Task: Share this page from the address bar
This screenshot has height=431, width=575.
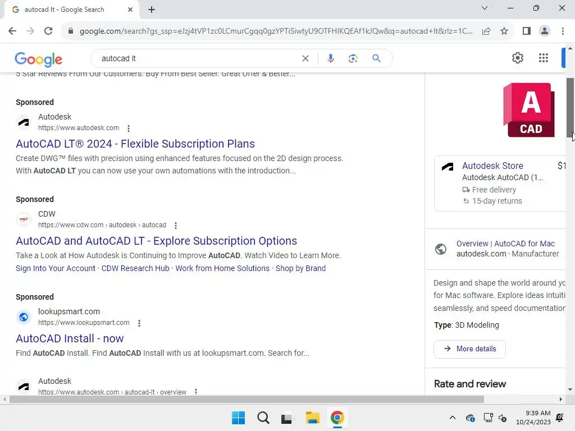Action: [486, 31]
